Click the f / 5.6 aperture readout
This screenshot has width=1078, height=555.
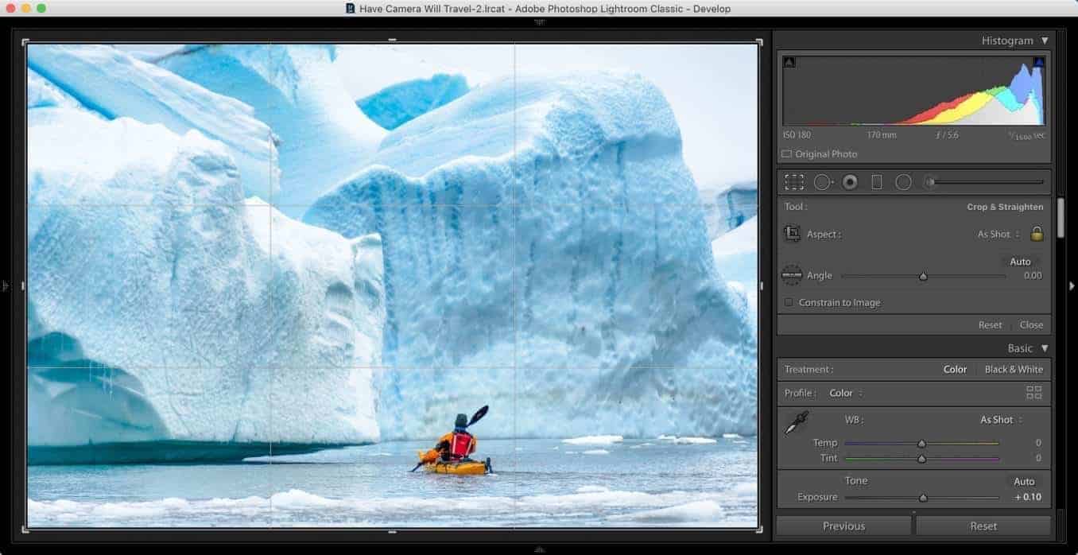click(x=948, y=135)
